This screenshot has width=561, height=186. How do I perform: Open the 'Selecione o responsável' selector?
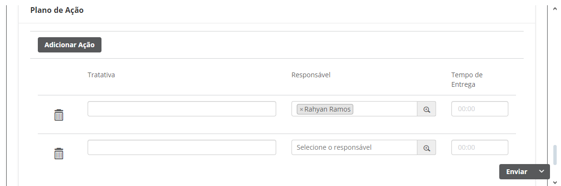point(354,147)
